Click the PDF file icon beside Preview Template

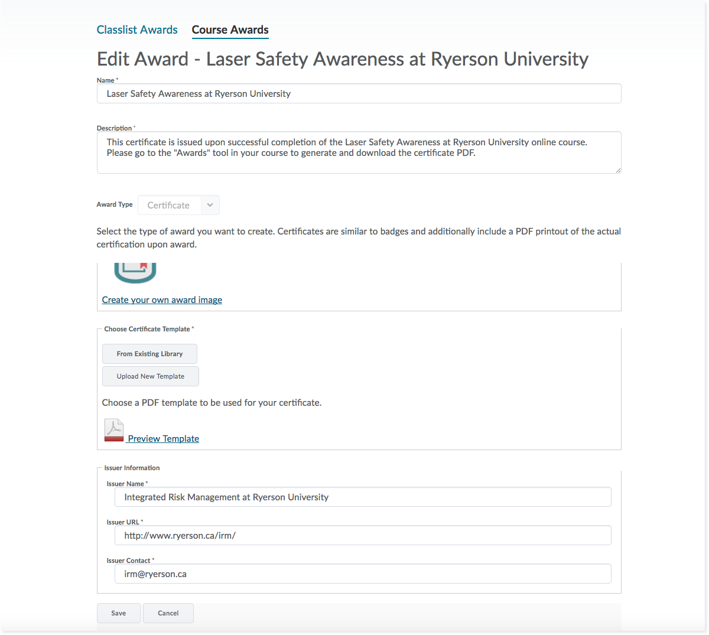pos(114,430)
